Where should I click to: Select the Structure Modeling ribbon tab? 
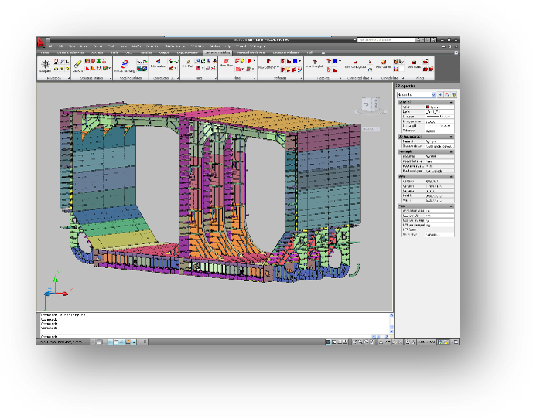pos(217,53)
